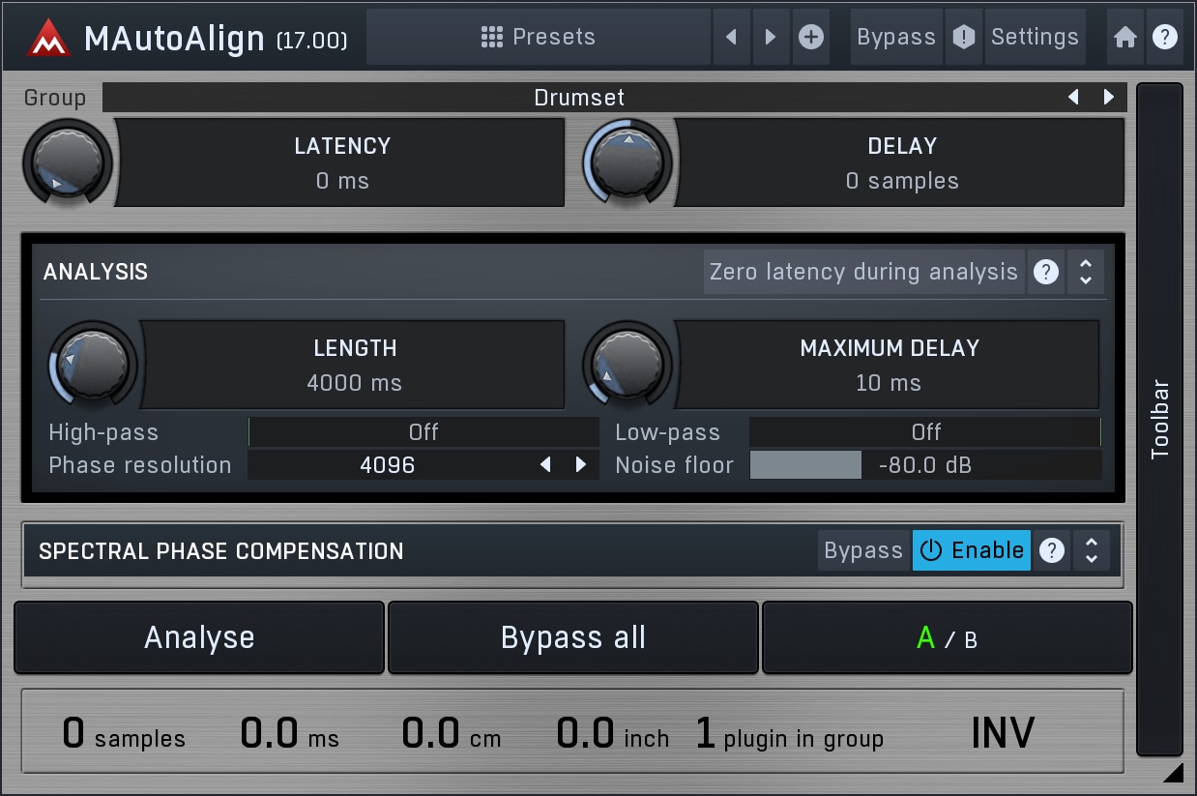Image resolution: width=1197 pixels, height=796 pixels.
Task: Go to next preset arrow
Action: click(771, 38)
